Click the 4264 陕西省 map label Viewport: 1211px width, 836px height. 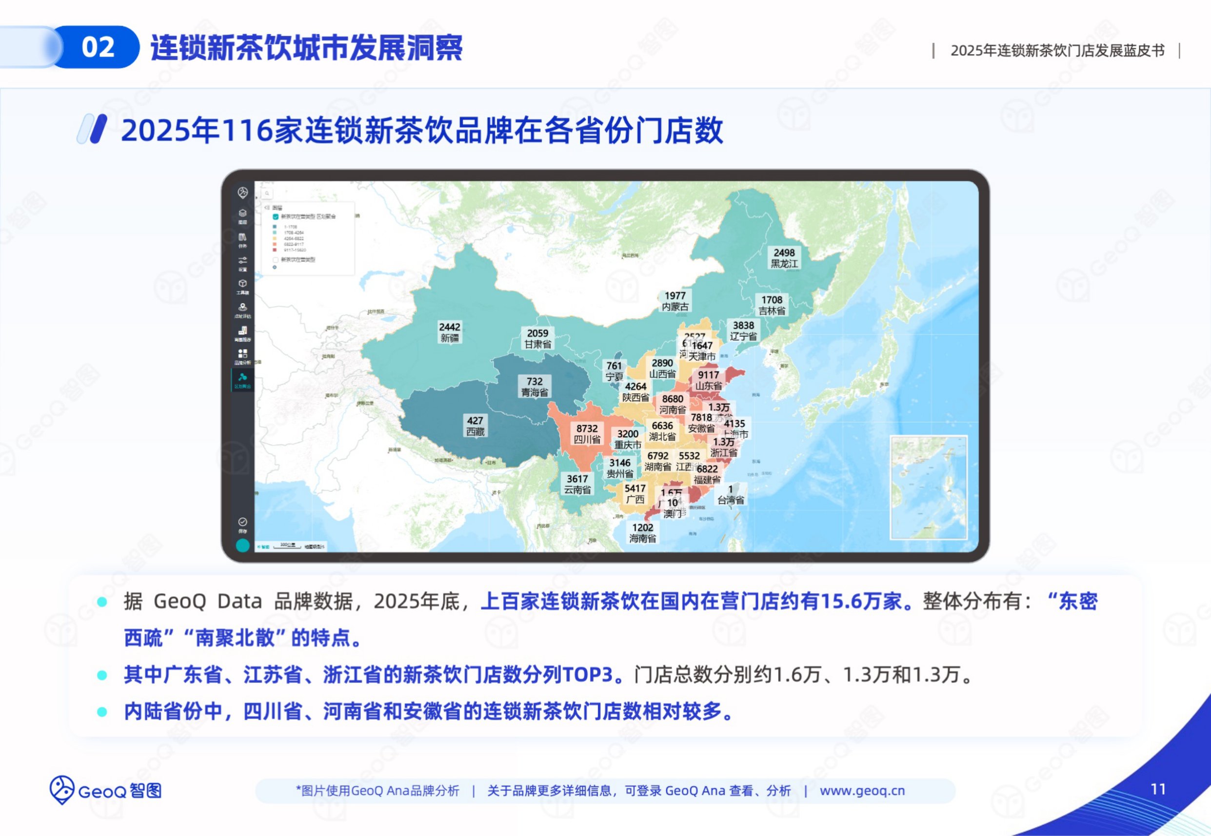[x=635, y=392]
